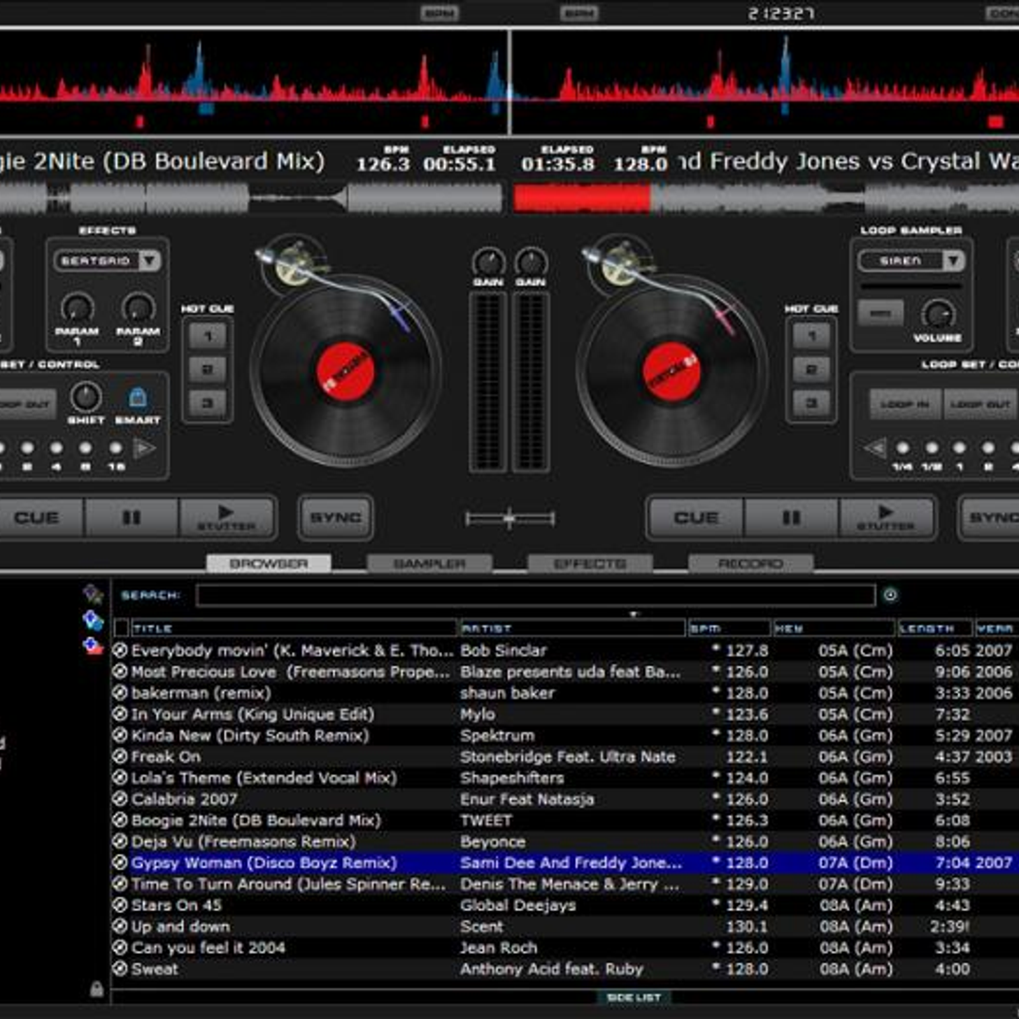This screenshot has width=1019, height=1019.
Task: Click Hot Cue 3 on left deck
Action: pyautogui.click(x=208, y=403)
